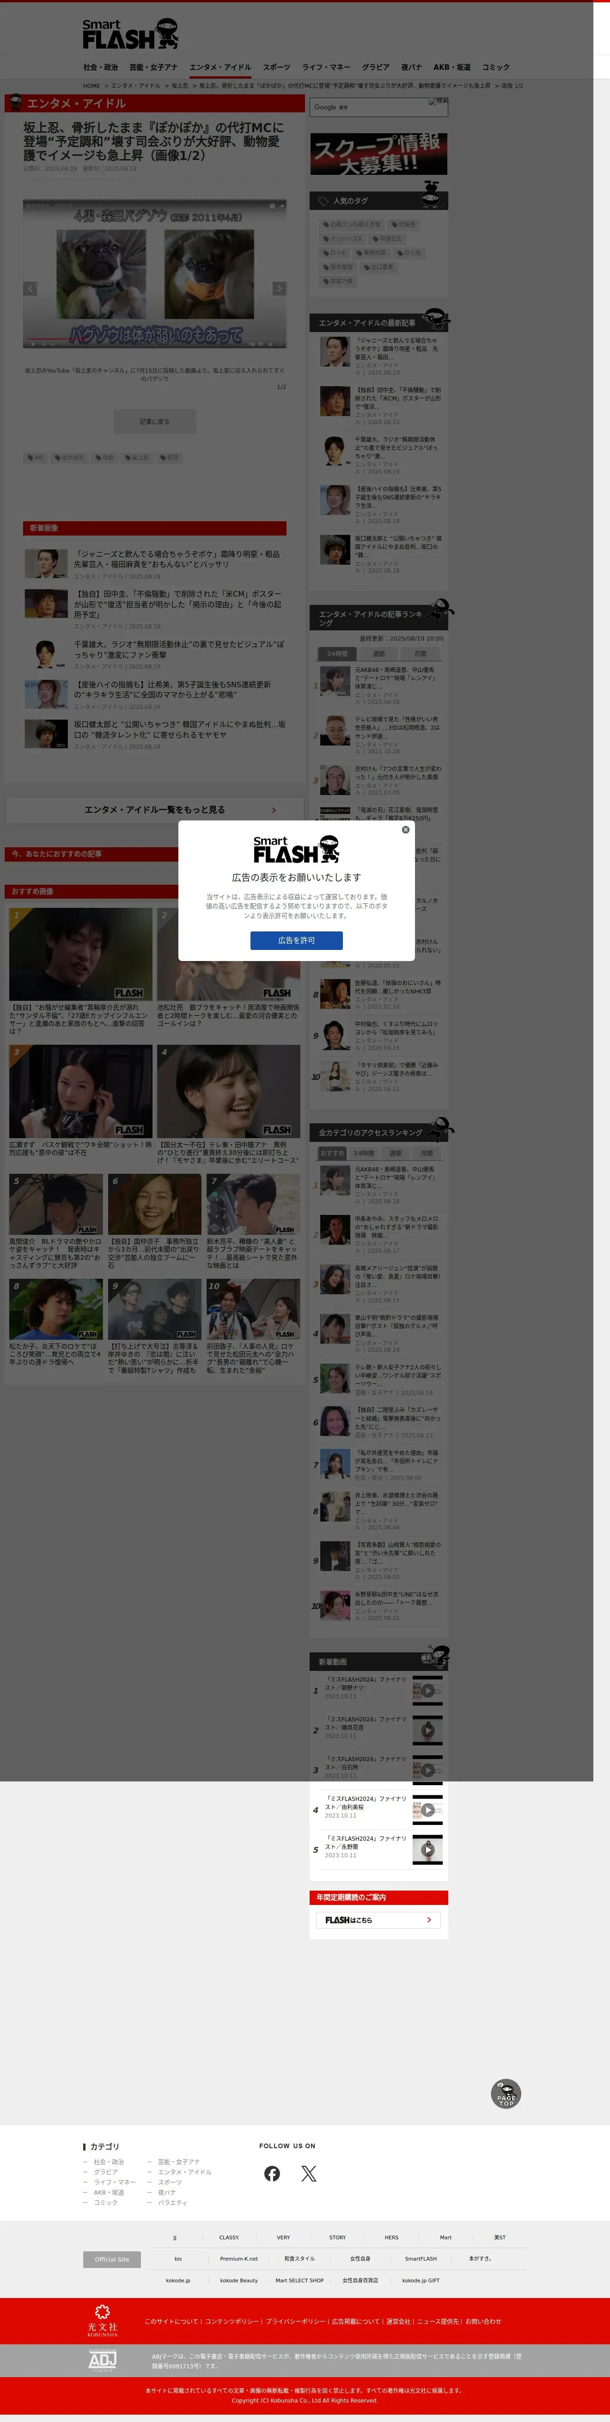Open the プライバシーポリシー footer link
The height and width of the screenshot is (2422, 610).
tap(295, 2321)
